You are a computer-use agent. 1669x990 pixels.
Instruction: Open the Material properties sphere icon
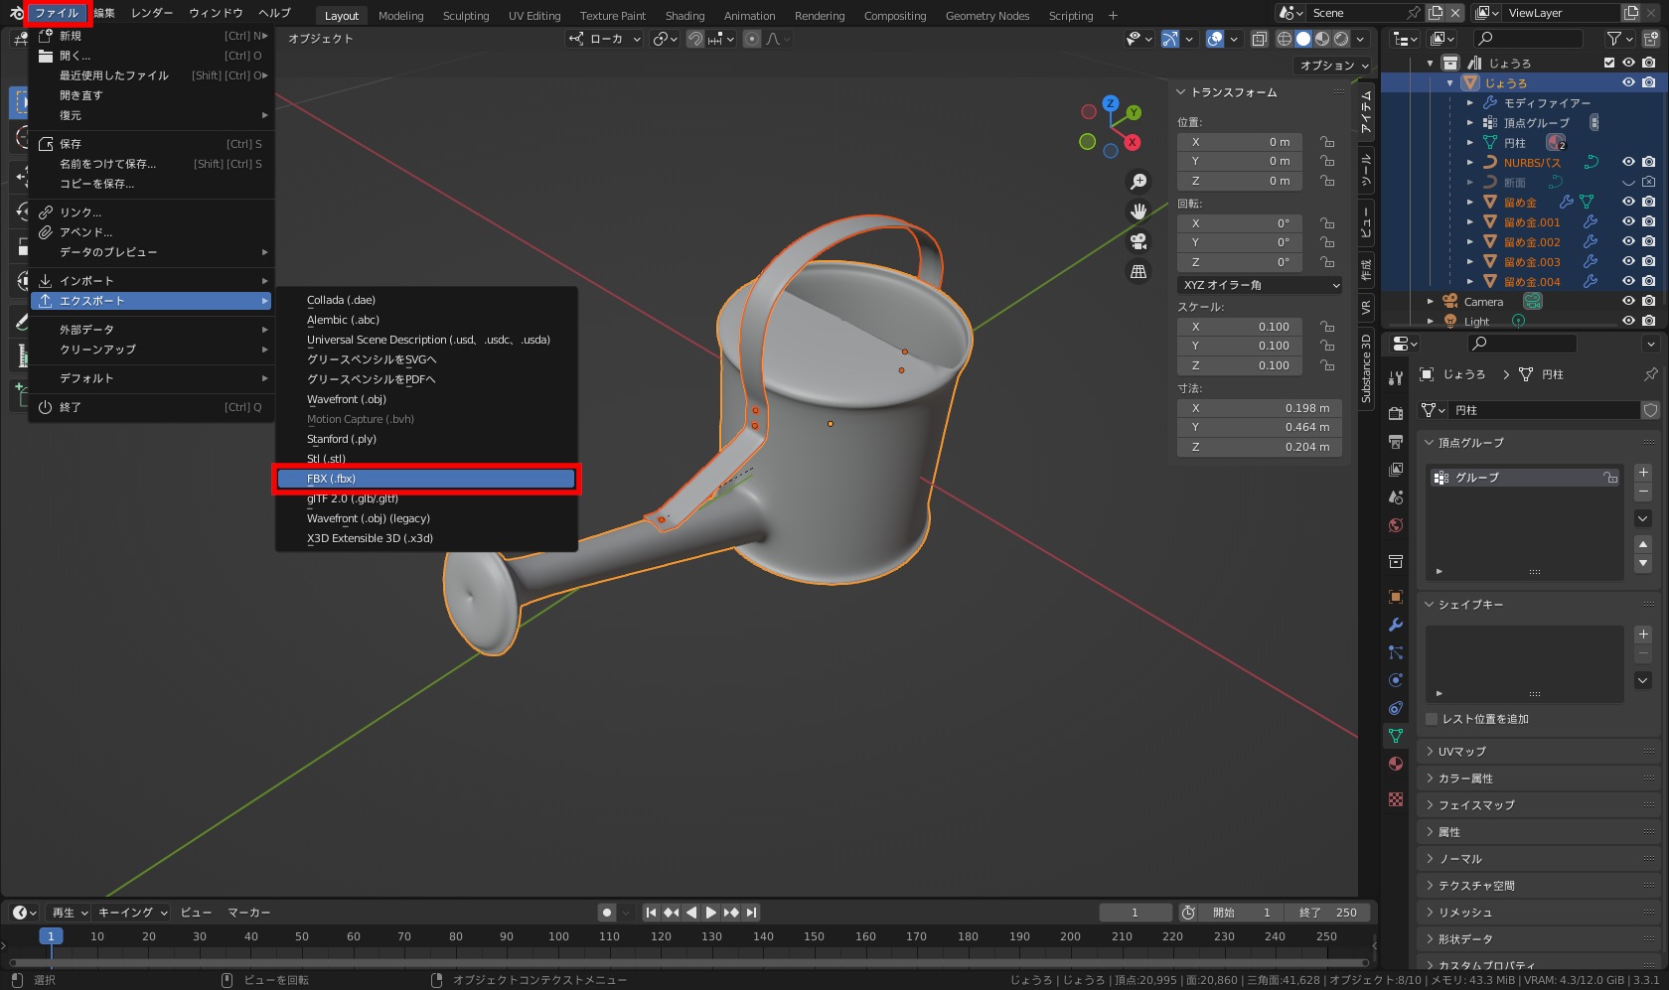(x=1396, y=764)
